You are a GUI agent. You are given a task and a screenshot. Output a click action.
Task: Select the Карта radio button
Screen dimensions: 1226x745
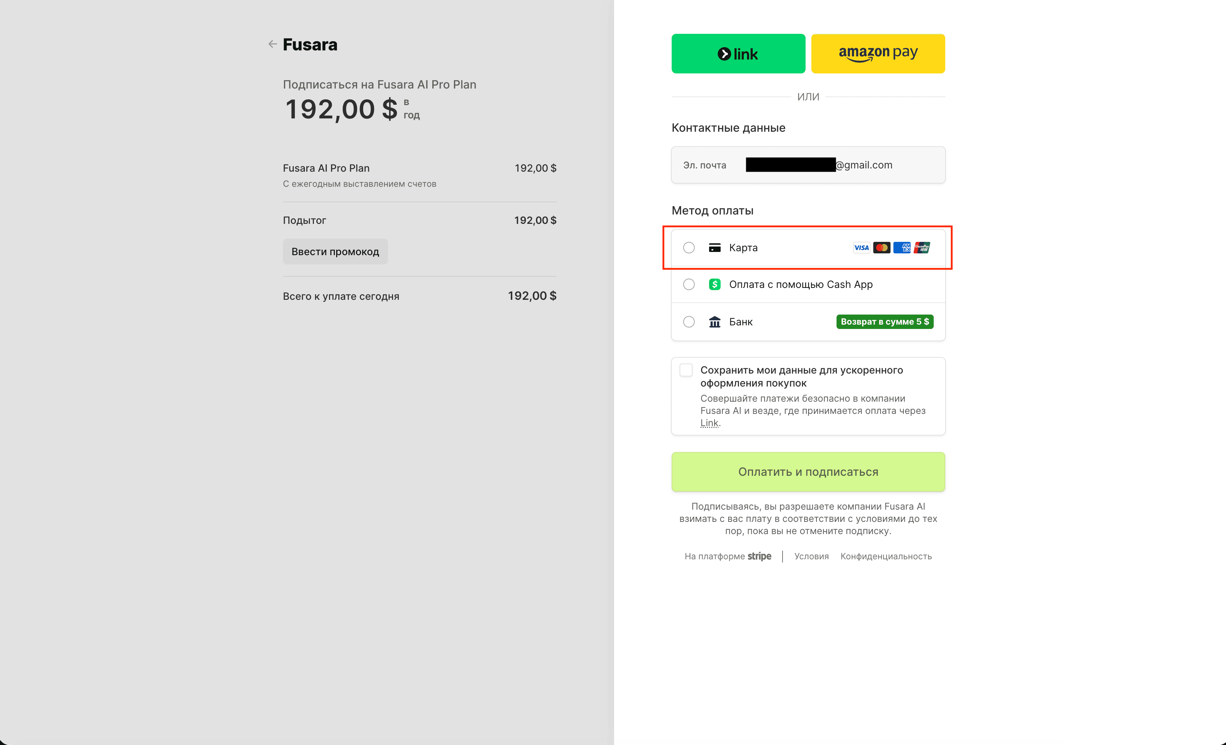click(689, 247)
